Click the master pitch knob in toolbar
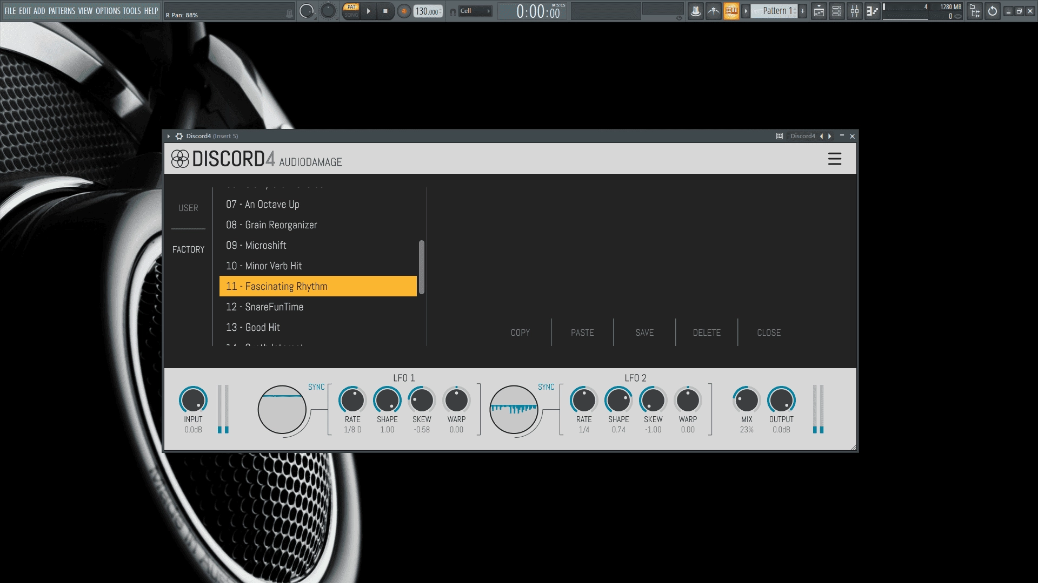This screenshot has height=583, width=1038. coord(328,11)
